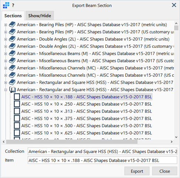Click book icon of Miscellaneous Beams (M) metric
180x178 pixels.
pyautogui.click(x=12, y=53)
